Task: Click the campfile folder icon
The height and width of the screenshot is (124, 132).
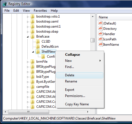Action: click(33, 87)
